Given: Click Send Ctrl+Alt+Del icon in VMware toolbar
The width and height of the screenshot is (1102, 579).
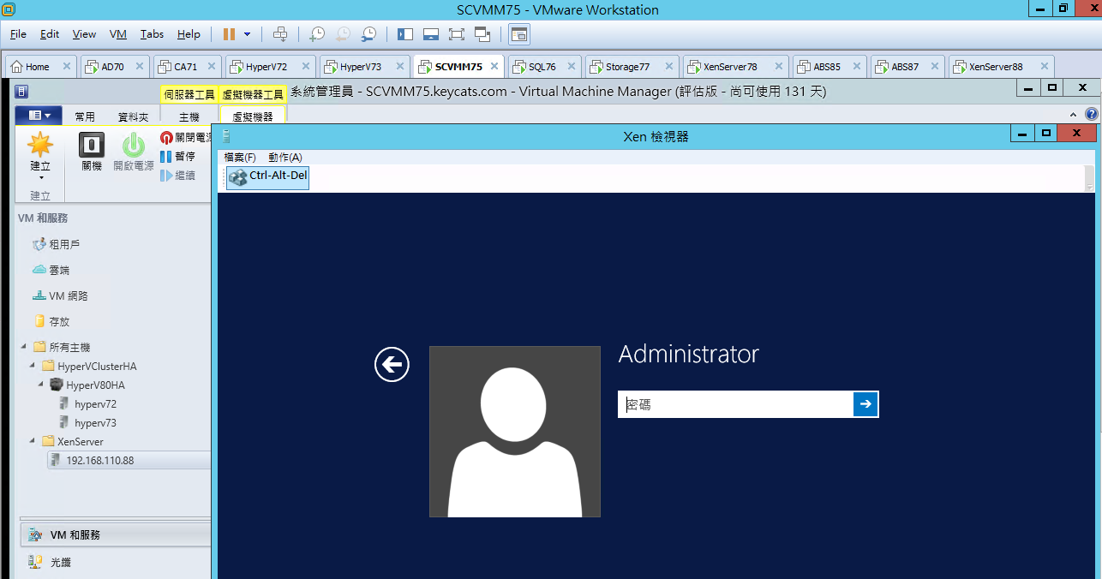Looking at the screenshot, I should [279, 34].
